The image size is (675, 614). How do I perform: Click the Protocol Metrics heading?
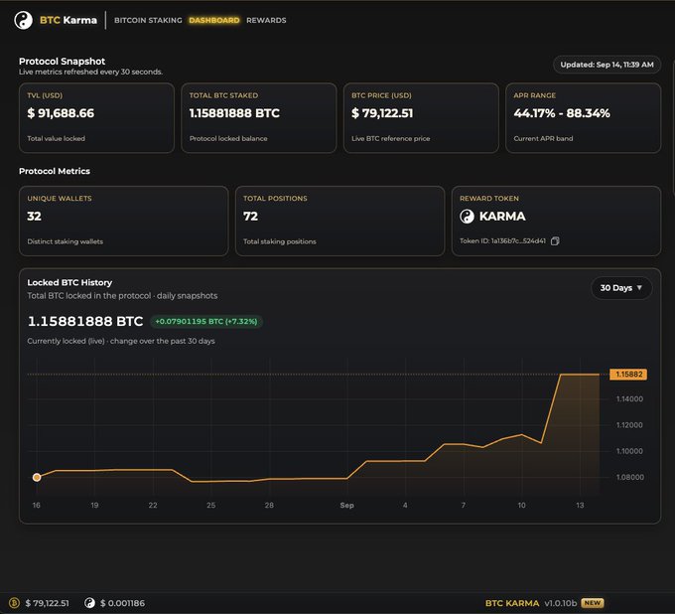tap(55, 171)
